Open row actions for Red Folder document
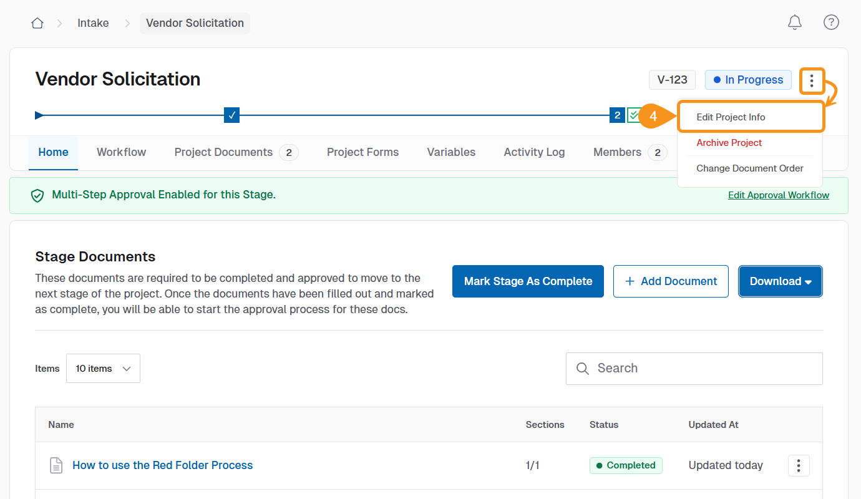The image size is (861, 499). click(799, 465)
